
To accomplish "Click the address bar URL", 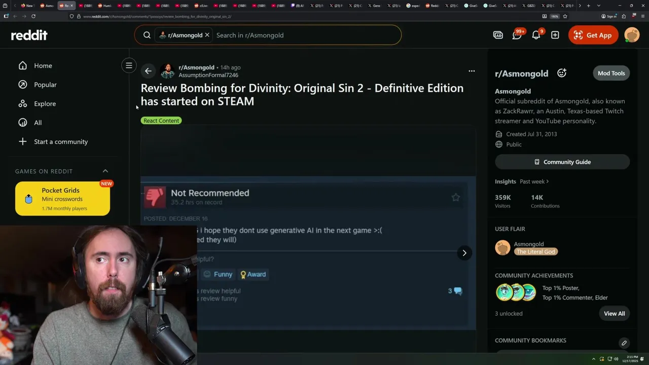I will (157, 16).
